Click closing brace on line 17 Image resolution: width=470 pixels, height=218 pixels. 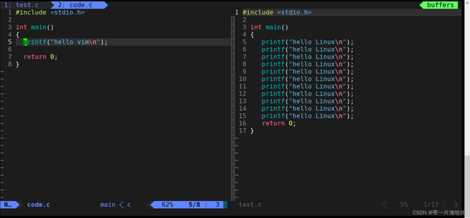pos(252,131)
